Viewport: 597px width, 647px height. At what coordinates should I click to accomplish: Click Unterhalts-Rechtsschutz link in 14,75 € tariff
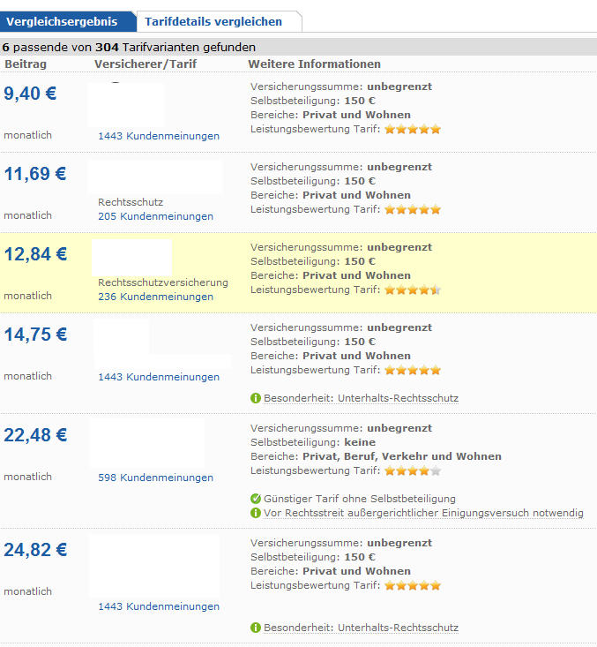pos(398,398)
